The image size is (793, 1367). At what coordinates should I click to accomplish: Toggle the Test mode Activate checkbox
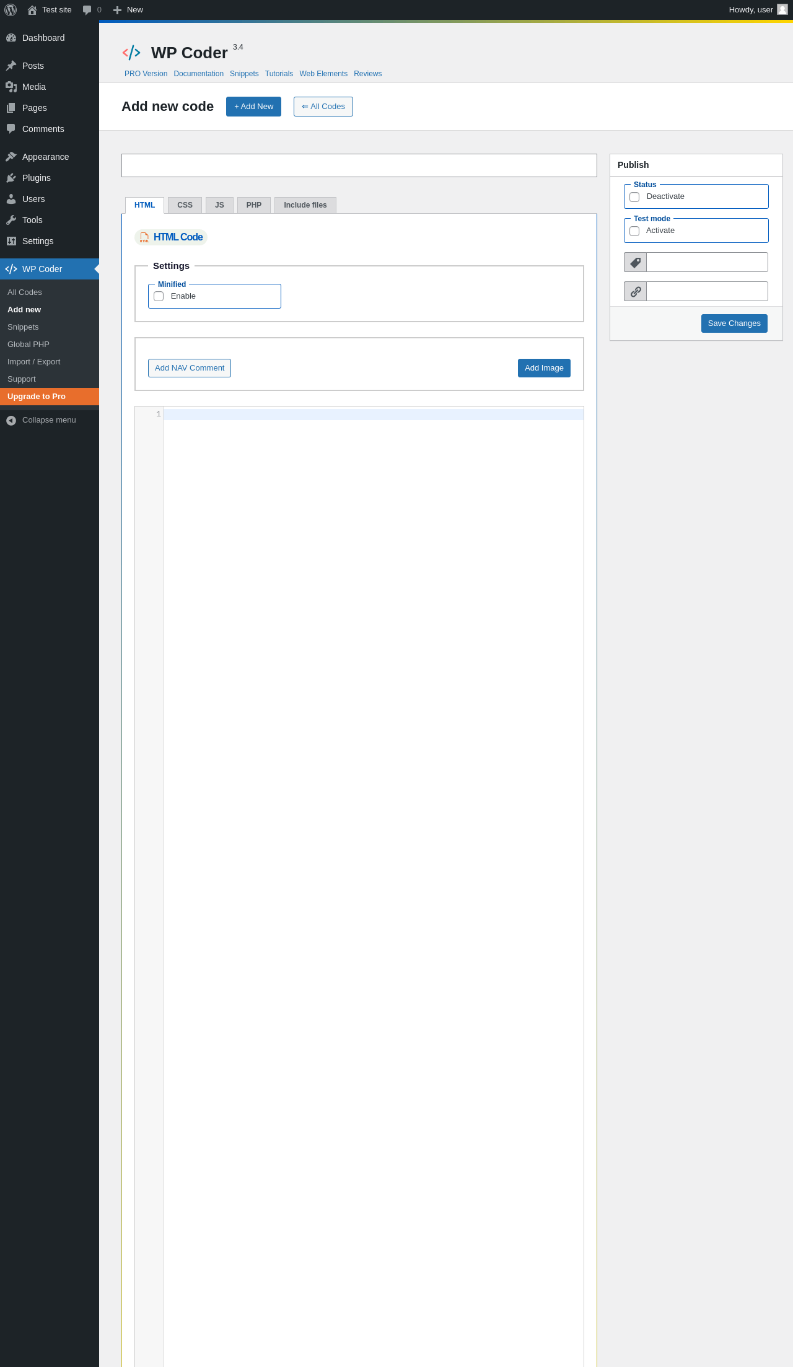pyautogui.click(x=634, y=231)
